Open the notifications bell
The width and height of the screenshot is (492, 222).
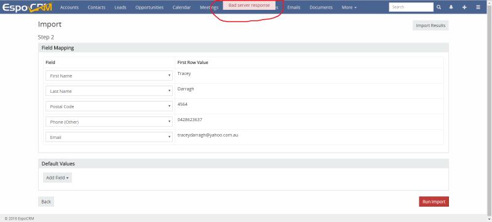pos(451,7)
